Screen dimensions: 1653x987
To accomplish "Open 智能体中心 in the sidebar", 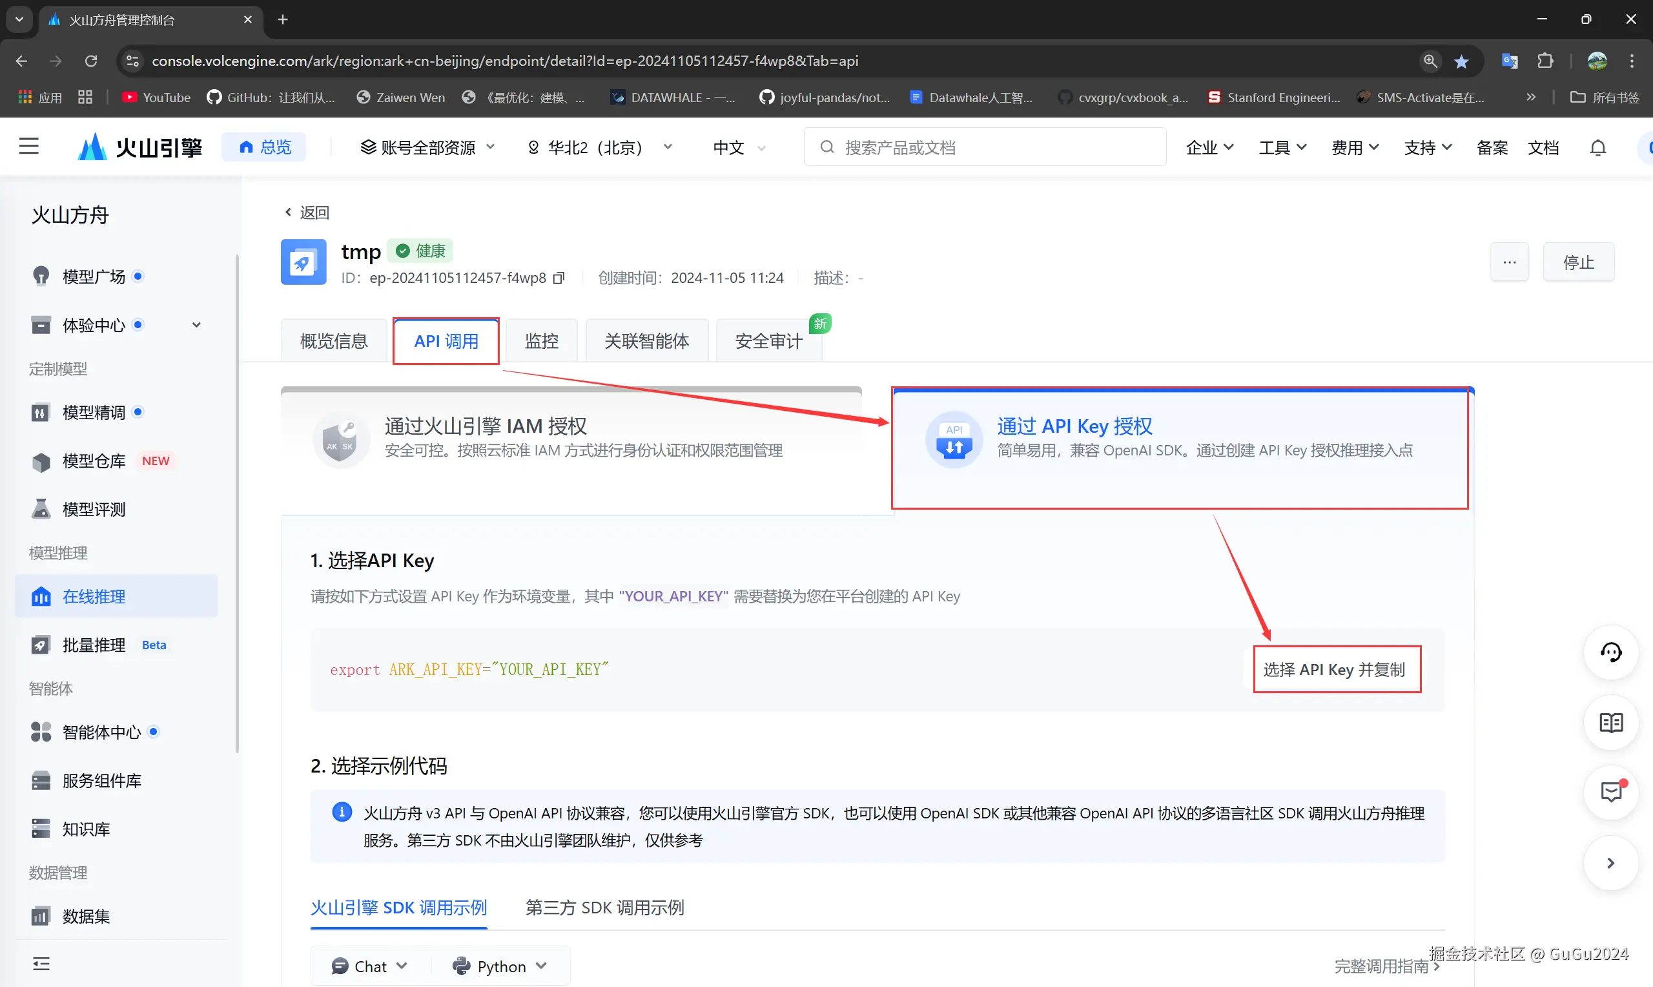I will pos(103,732).
